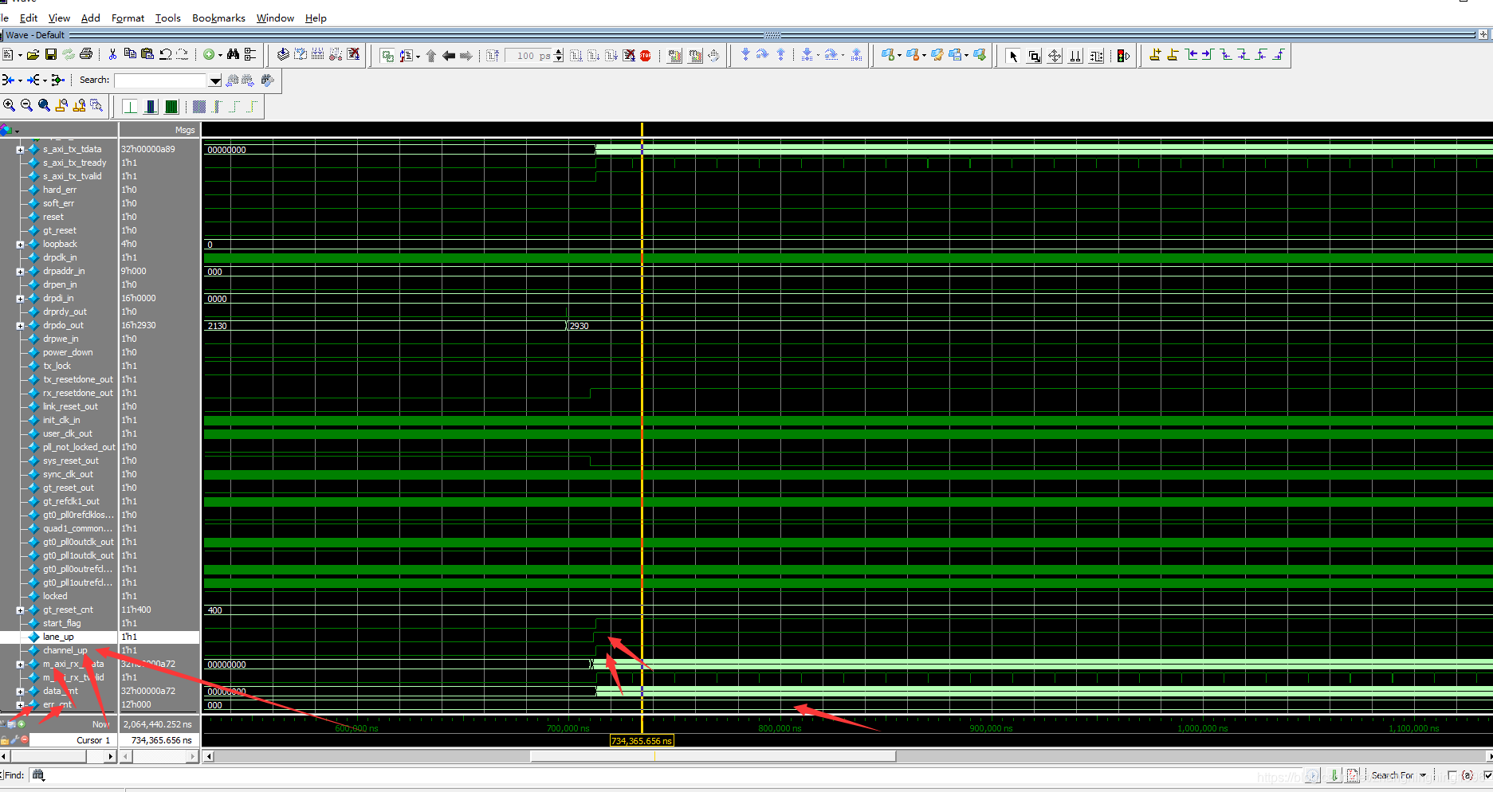Click the Break simulation icon with red X

tap(629, 56)
